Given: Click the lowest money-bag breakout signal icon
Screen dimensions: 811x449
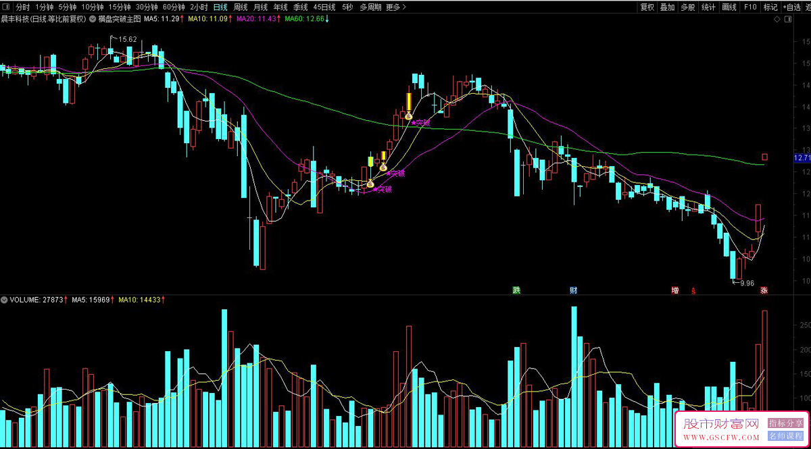Looking at the screenshot, I should pyautogui.click(x=370, y=183).
